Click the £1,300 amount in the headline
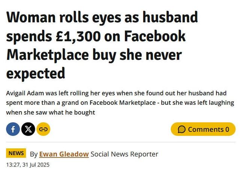The width and height of the screenshot is (240, 172). [x=78, y=36]
